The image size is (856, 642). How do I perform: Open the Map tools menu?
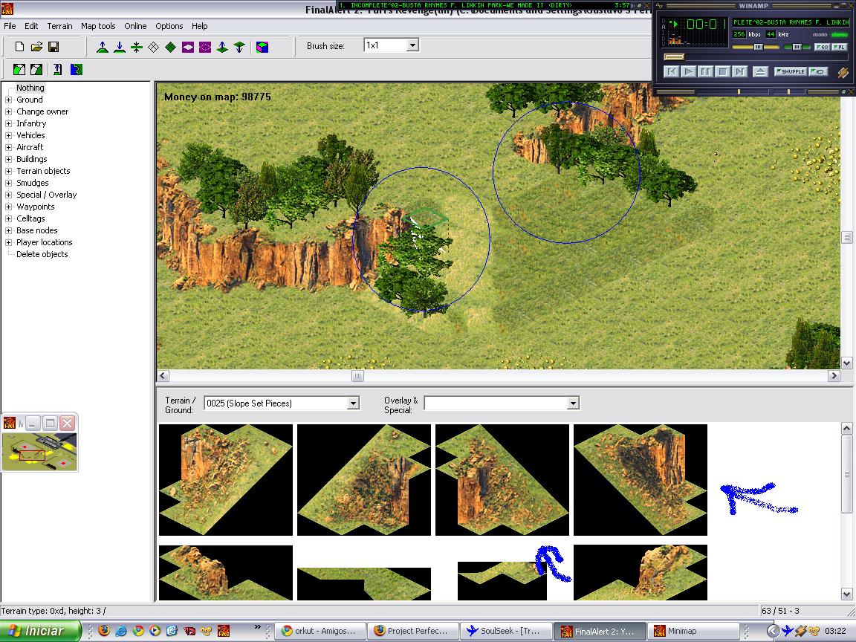tap(98, 26)
